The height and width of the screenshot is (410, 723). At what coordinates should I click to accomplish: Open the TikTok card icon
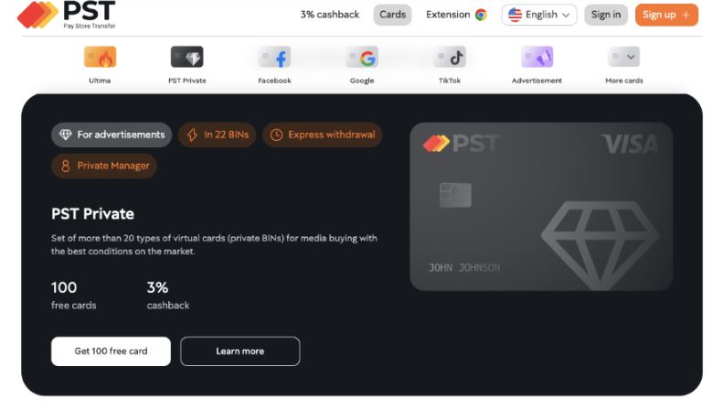pos(450,58)
